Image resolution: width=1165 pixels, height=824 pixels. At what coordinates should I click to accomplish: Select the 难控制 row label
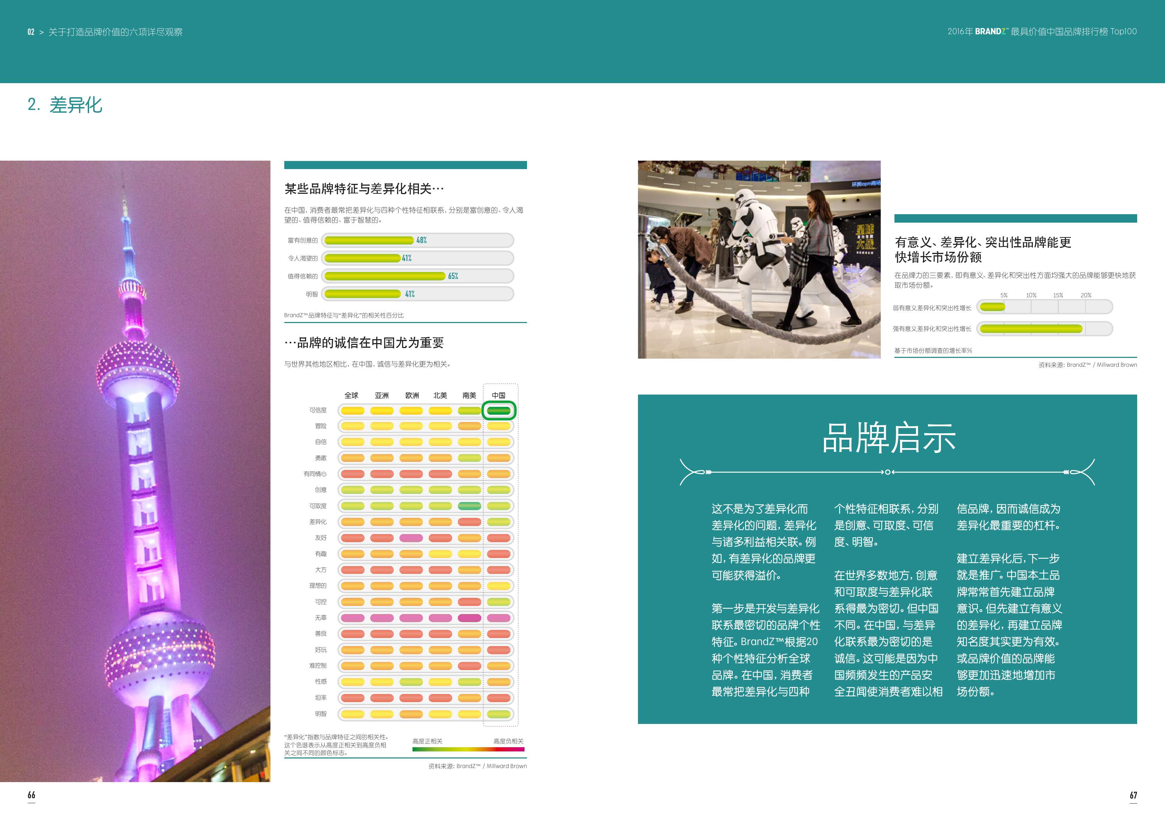[318, 666]
